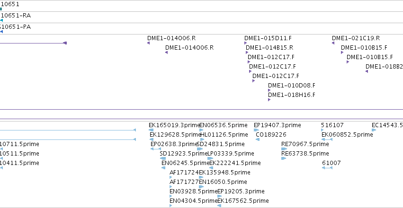Select the arrow glyph under EK167562.5prime

(x=219, y=206)
